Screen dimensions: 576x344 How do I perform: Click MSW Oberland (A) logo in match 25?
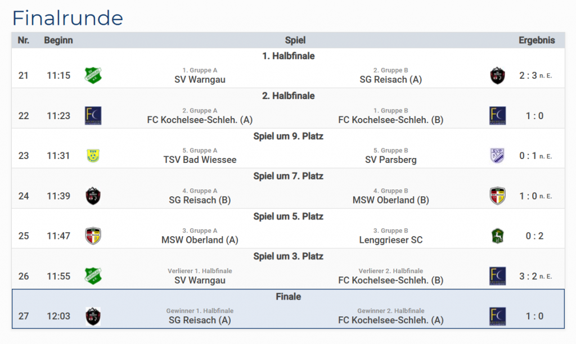93,236
